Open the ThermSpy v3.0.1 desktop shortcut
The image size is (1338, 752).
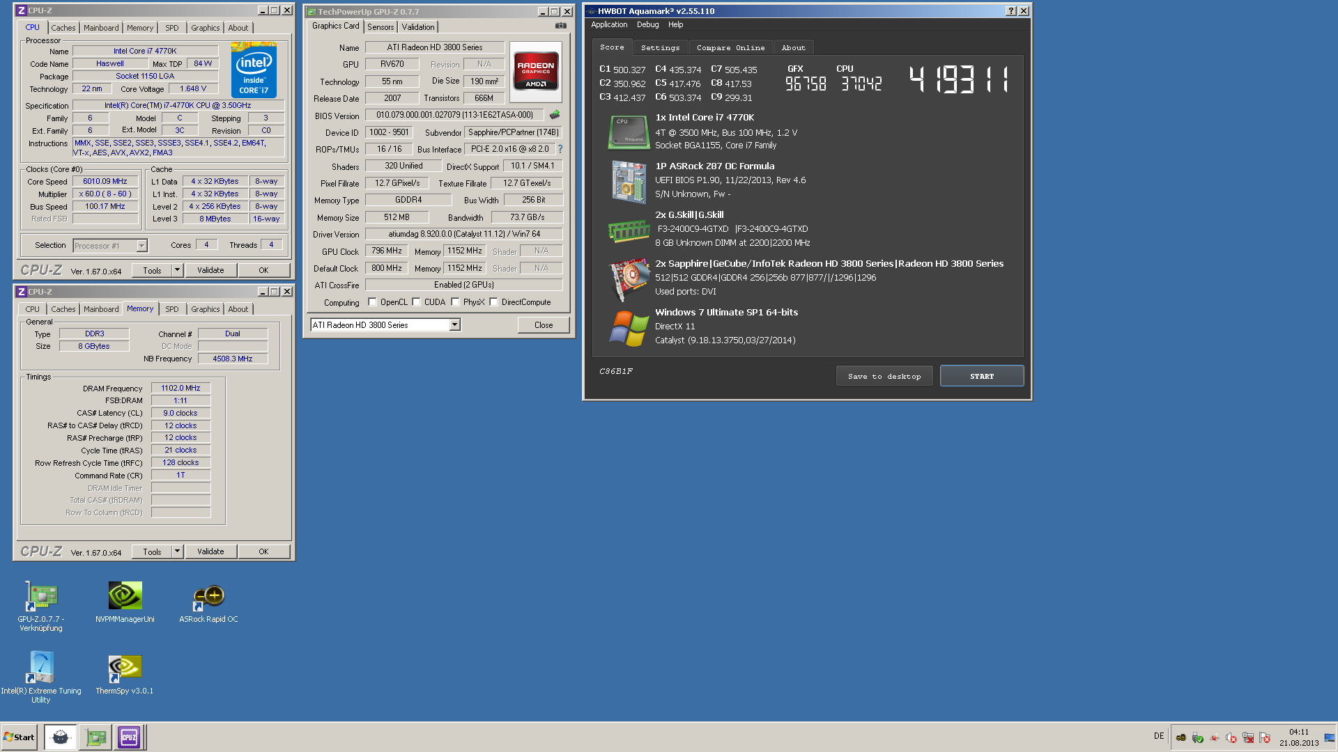[x=125, y=674]
